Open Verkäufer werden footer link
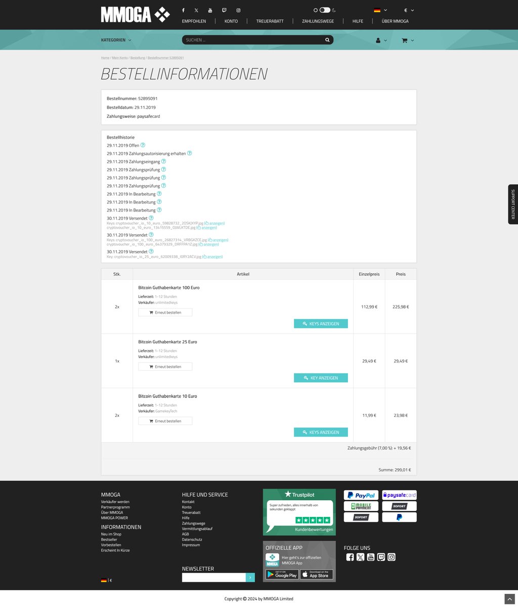 click(x=115, y=502)
